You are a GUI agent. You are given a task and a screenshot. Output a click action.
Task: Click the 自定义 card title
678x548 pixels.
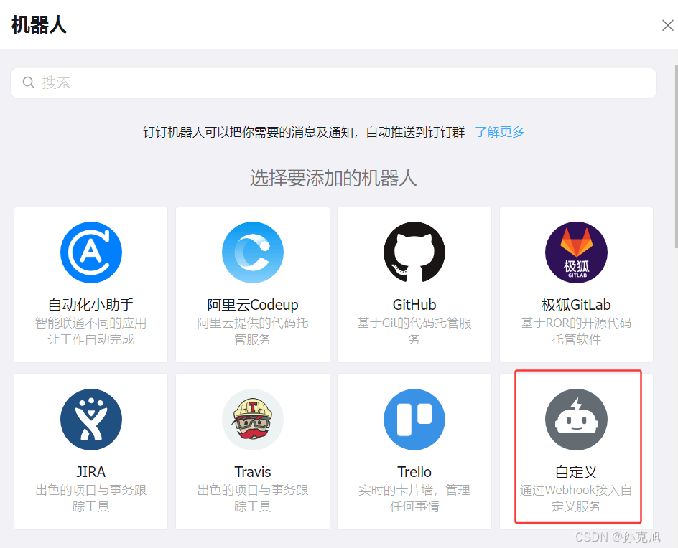576,472
